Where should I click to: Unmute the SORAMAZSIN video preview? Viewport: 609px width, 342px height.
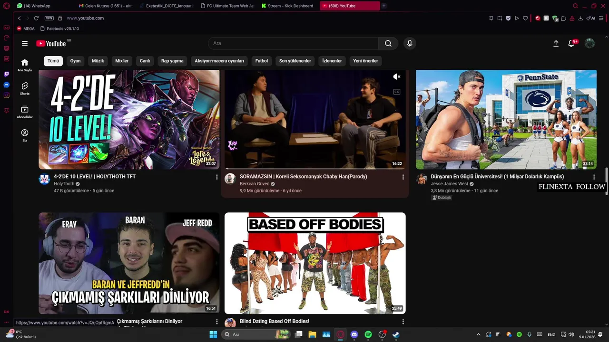click(x=397, y=76)
